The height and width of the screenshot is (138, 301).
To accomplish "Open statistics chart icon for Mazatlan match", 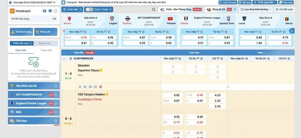I will tap(90, 87).
